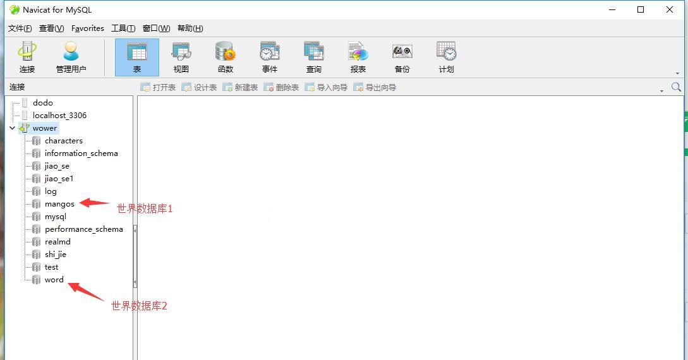The image size is (688, 360).
Task: Open the 文件(F) menu
Action: 20,28
